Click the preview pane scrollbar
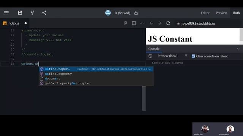 click(x=241, y=34)
